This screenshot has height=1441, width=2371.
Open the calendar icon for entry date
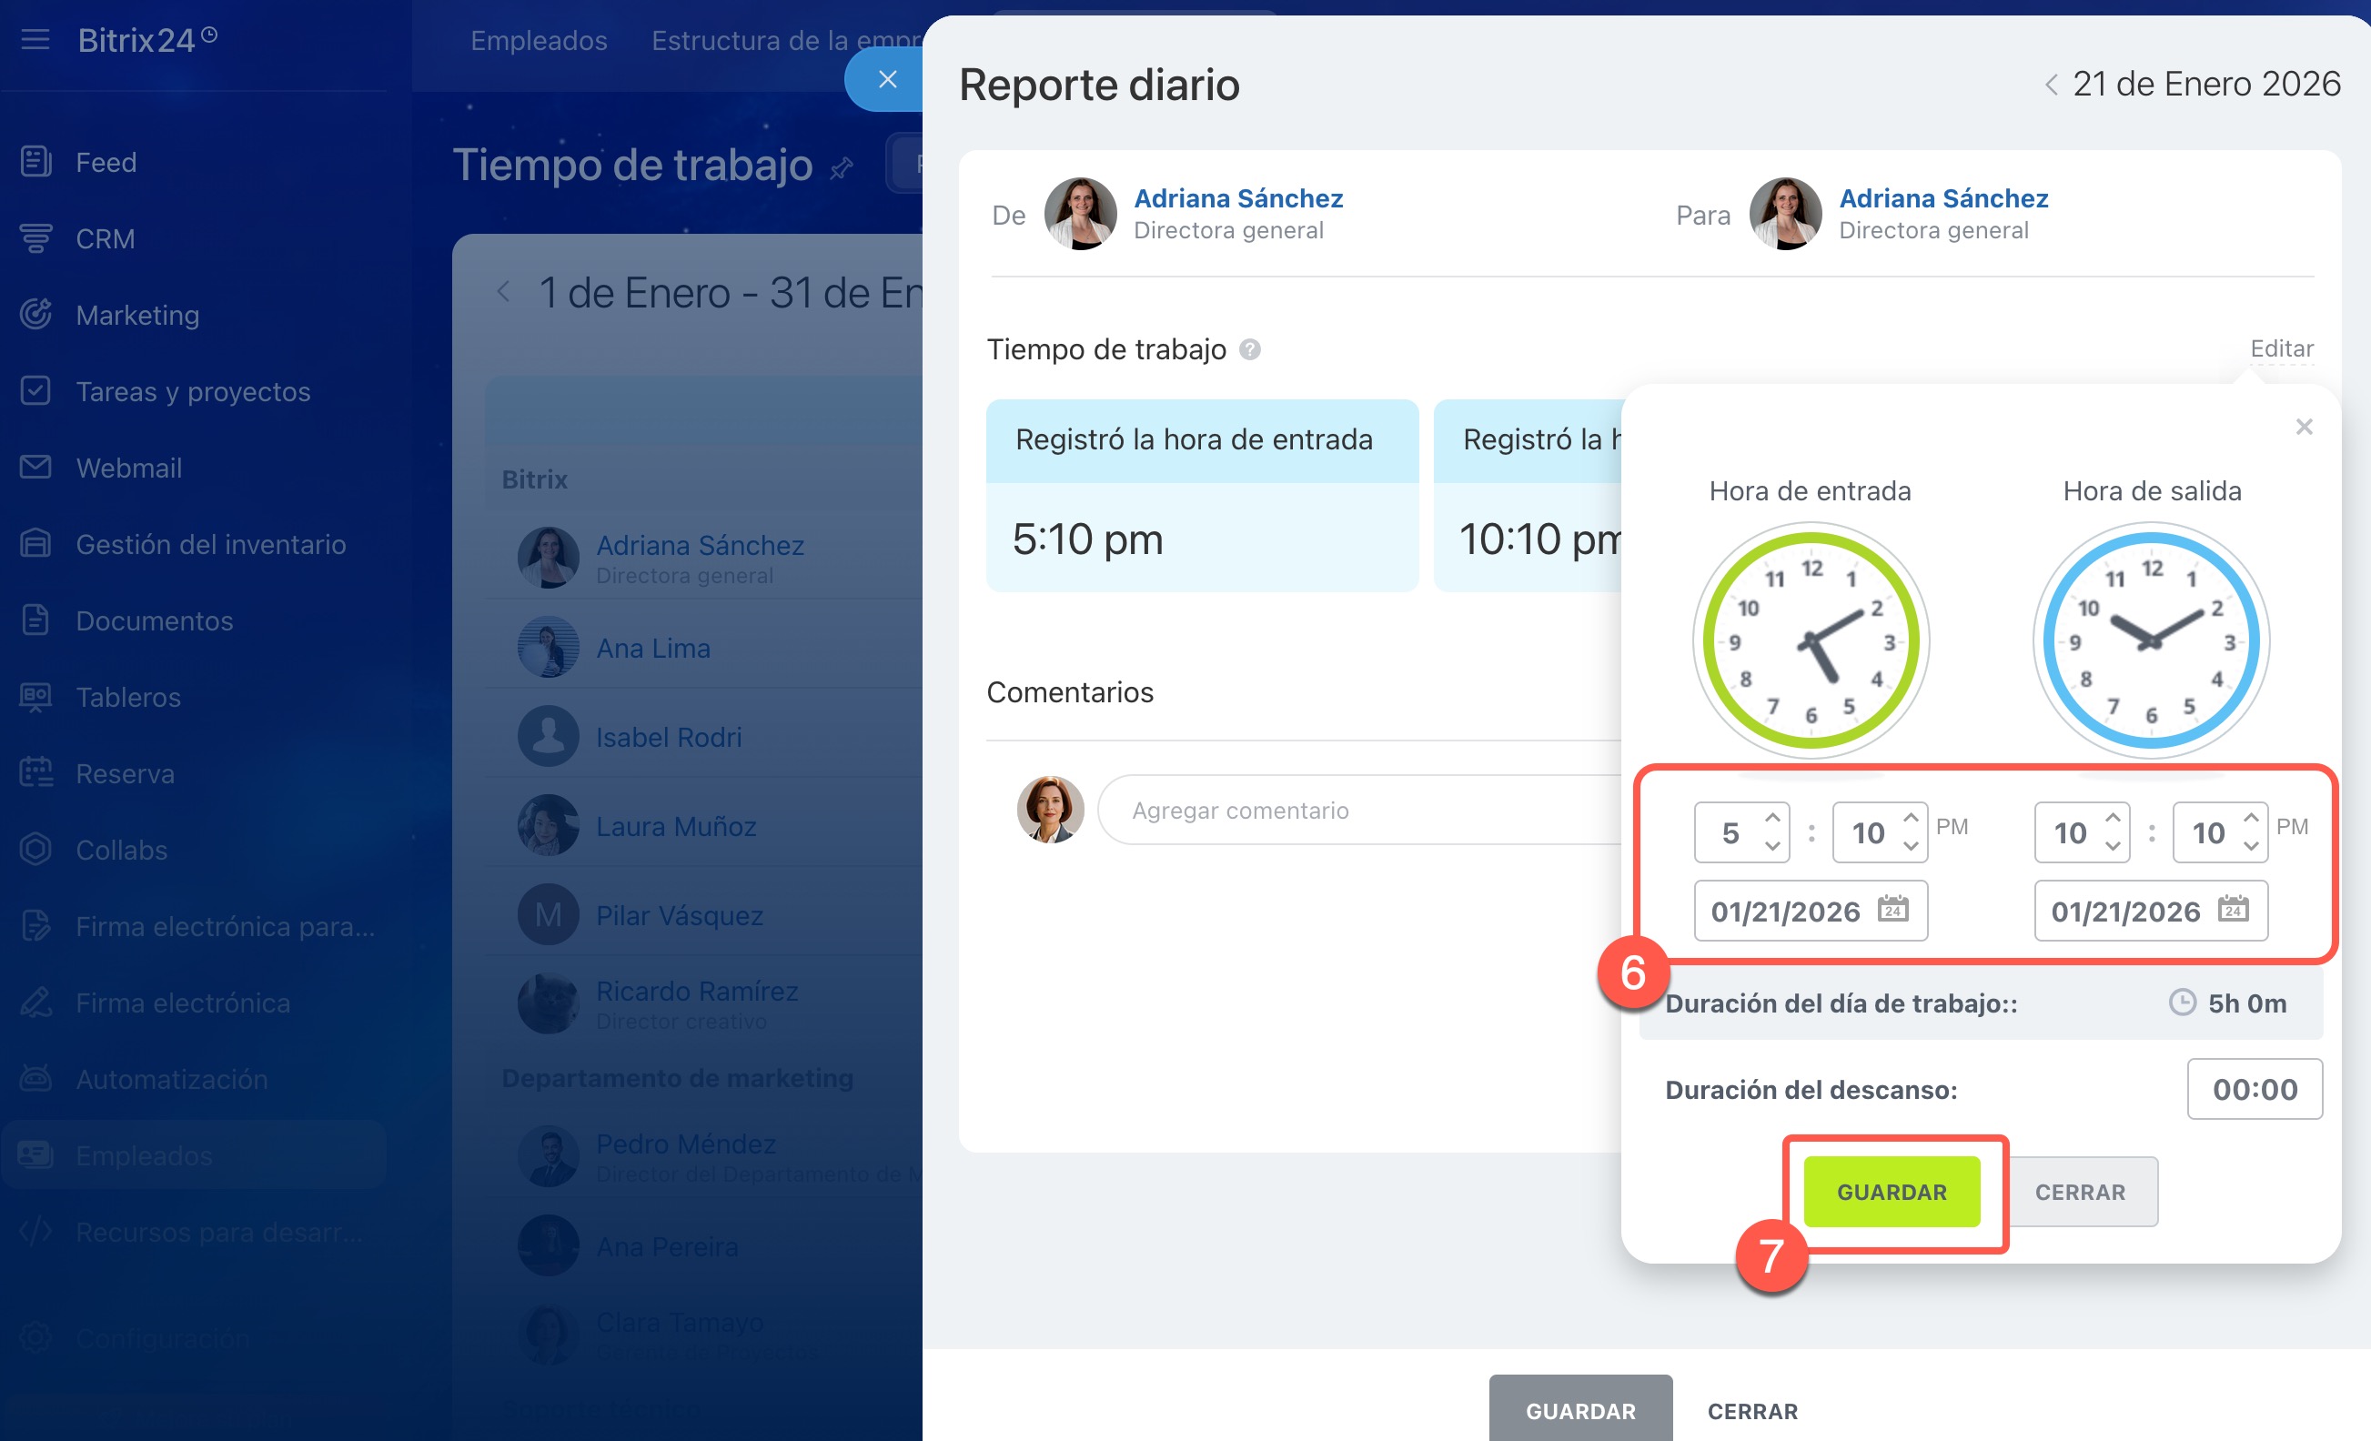coord(1892,909)
